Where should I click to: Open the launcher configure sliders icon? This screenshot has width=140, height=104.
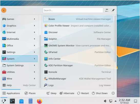(107, 10)
